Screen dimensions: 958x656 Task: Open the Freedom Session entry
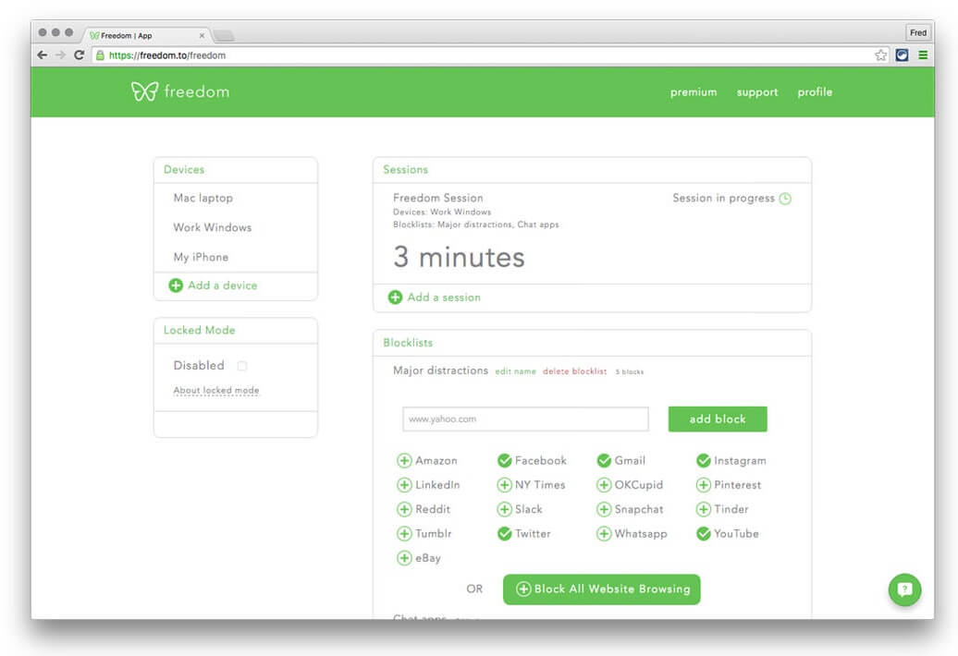438,198
